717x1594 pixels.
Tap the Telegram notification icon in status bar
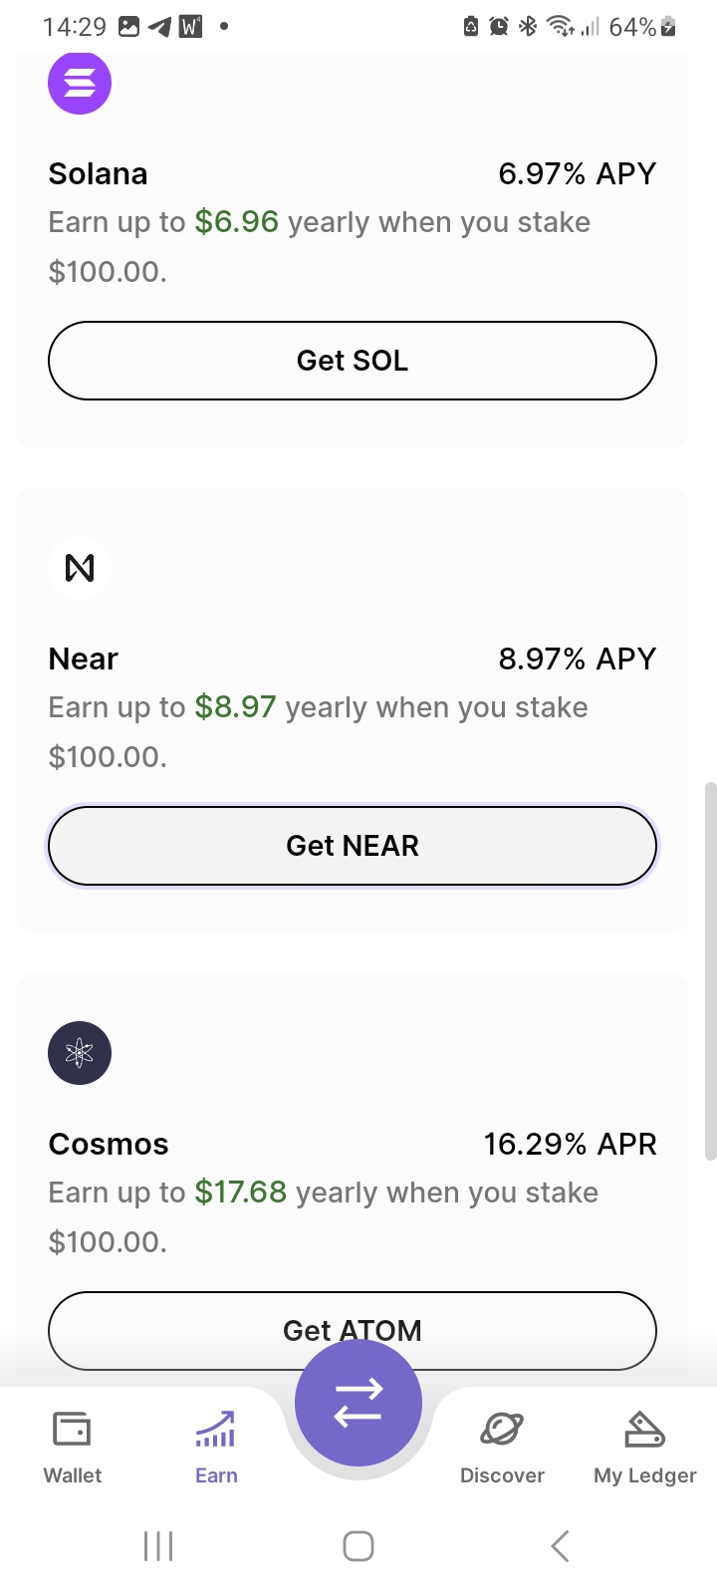[x=159, y=27]
